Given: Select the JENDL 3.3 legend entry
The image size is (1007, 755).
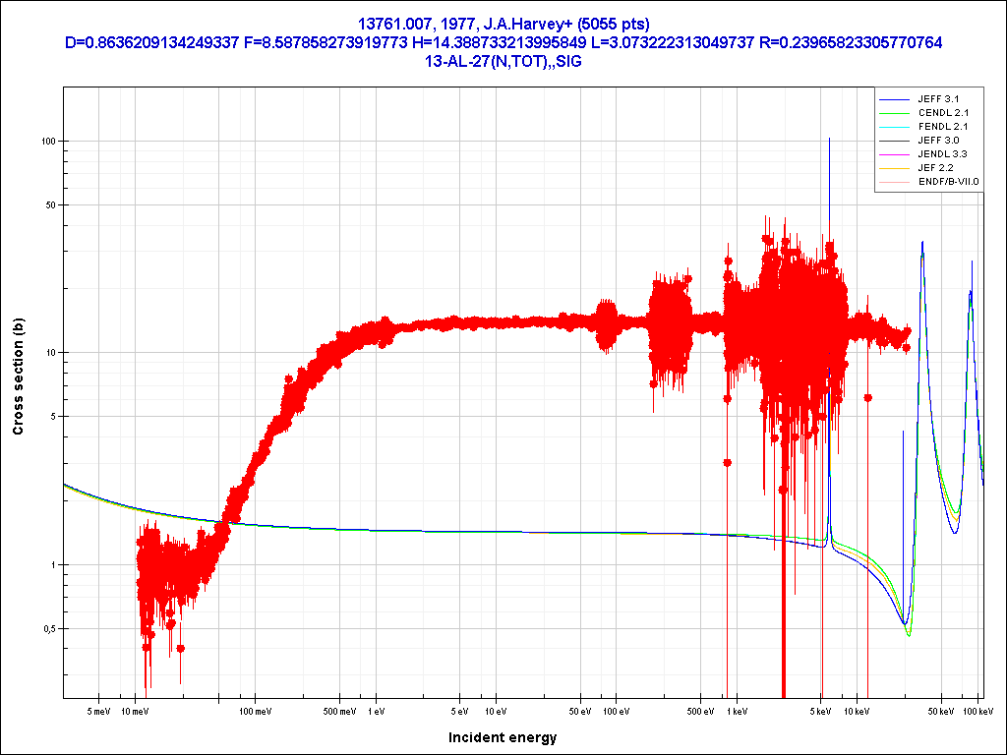Looking at the screenshot, I should (x=939, y=154).
